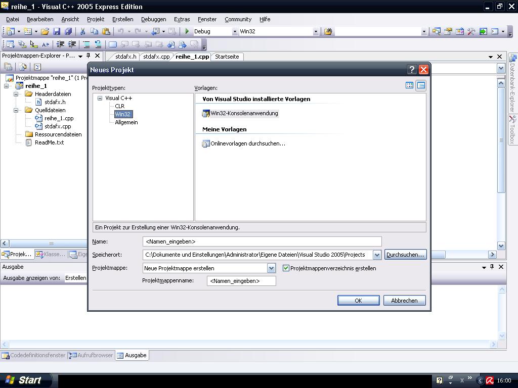Pin the Ausgabe panel
Screen dimensions: 518x388
tap(492, 267)
